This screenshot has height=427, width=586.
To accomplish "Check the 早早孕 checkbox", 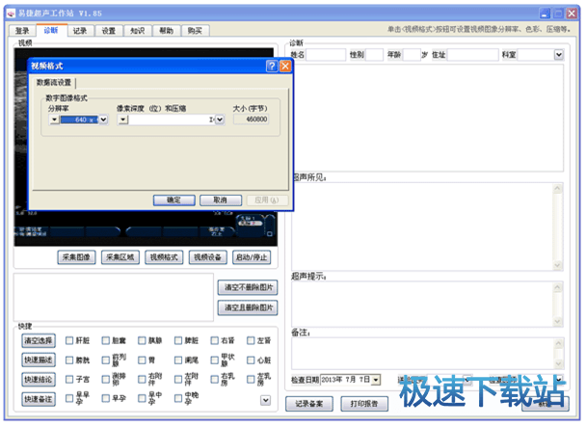I will tap(69, 399).
